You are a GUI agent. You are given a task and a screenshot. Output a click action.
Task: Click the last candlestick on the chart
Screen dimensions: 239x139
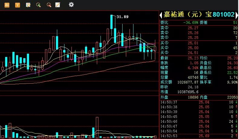155,49
